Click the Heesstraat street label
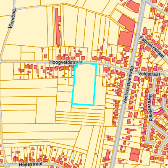The image size is (168, 168). [31, 164]
